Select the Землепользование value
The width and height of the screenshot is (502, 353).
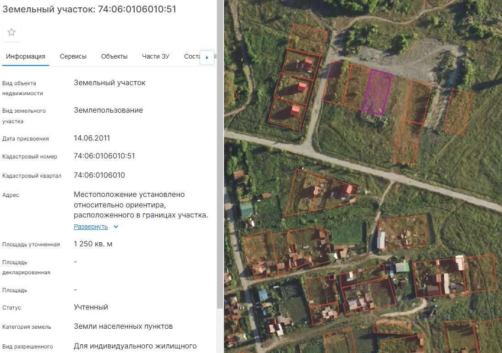click(108, 110)
